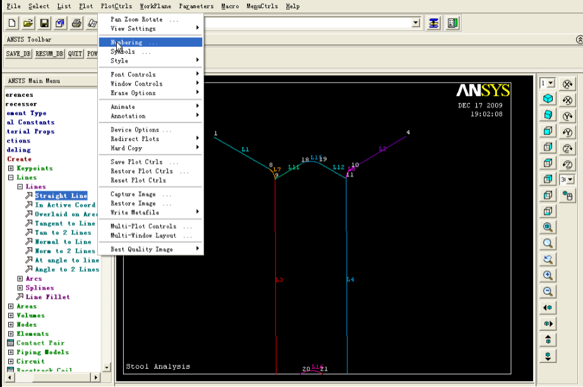Rotate the model about -X axis
The image size is (583, 387).
pos(567,100)
